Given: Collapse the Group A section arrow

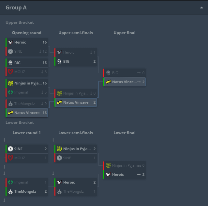Looking at the screenshot, I should pyautogui.click(x=201, y=8).
